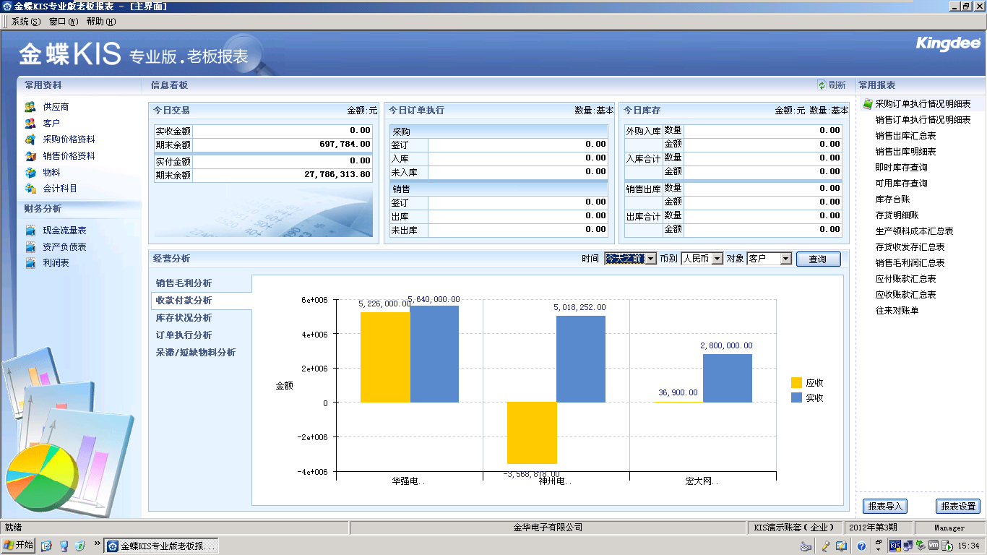The height and width of the screenshot is (555, 987).
Task: Click the 查询 query button
Action: point(818,259)
